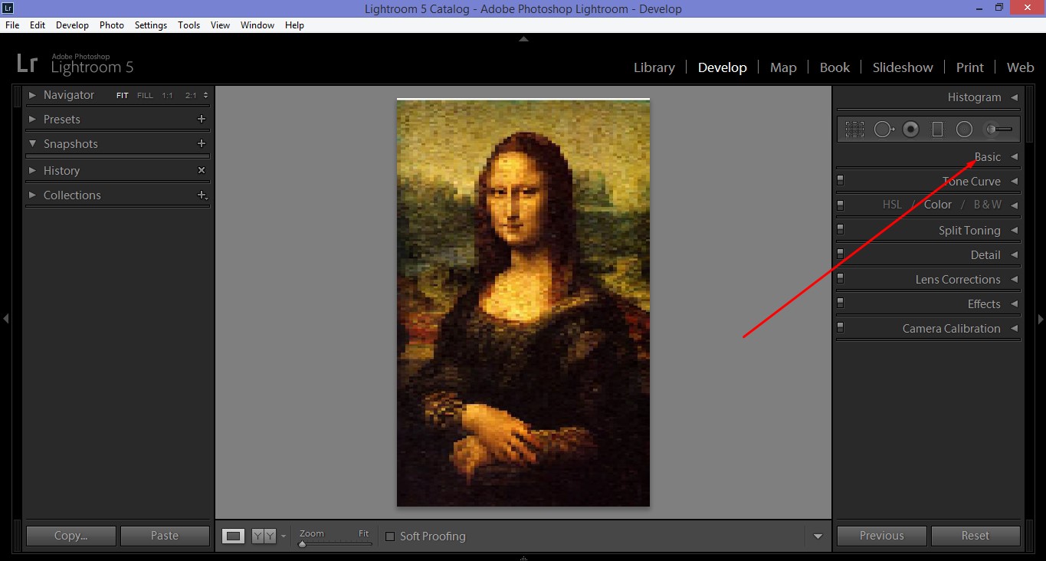Image resolution: width=1046 pixels, height=561 pixels.
Task: Expand the Split Toning panel triangle
Action: pos(1014,230)
